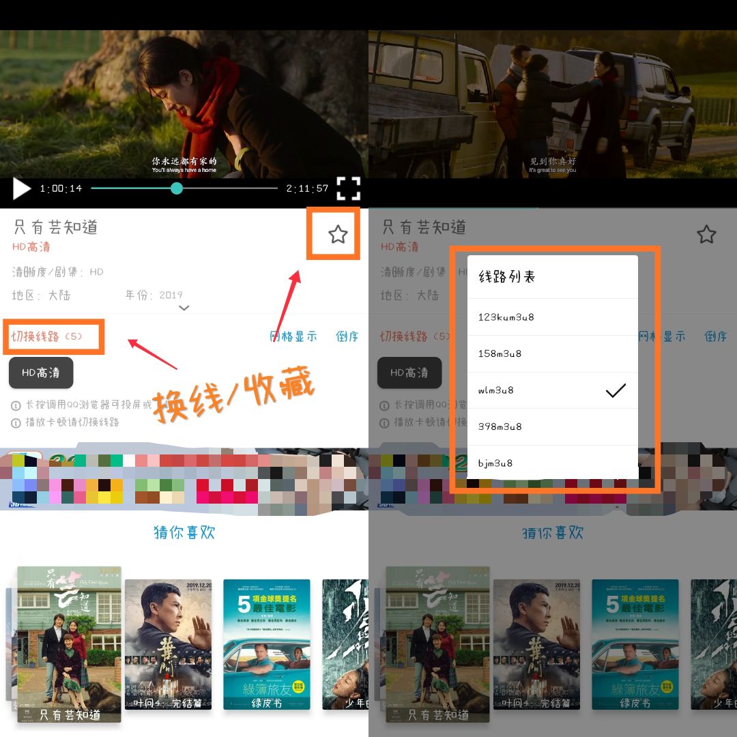
Task: Click the 线路列表 dialog title
Action: point(506,276)
